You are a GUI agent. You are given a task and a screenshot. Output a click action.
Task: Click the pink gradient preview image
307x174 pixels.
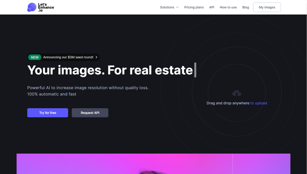pyautogui.click(x=153, y=164)
